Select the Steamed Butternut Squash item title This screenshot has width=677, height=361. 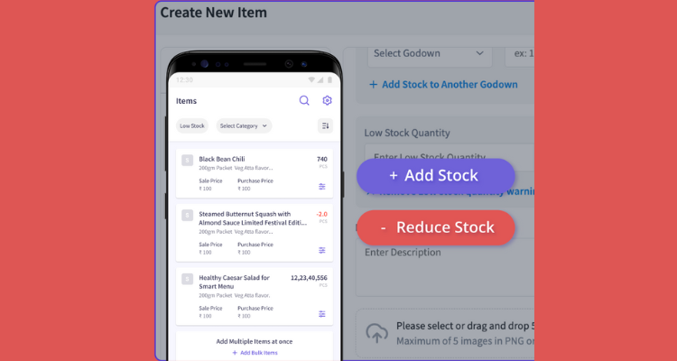(x=253, y=218)
